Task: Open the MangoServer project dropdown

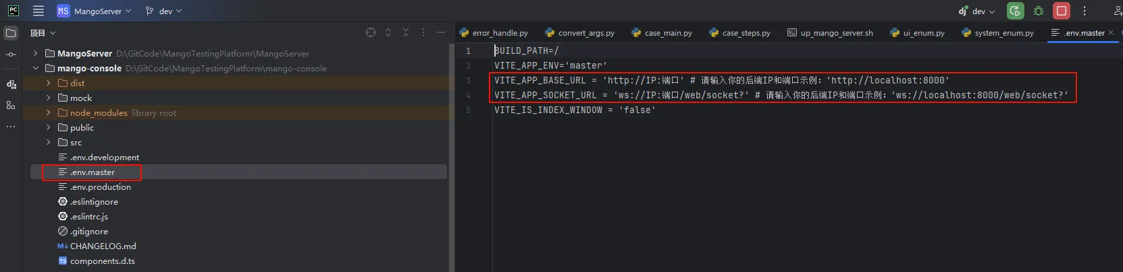Action: click(x=94, y=11)
